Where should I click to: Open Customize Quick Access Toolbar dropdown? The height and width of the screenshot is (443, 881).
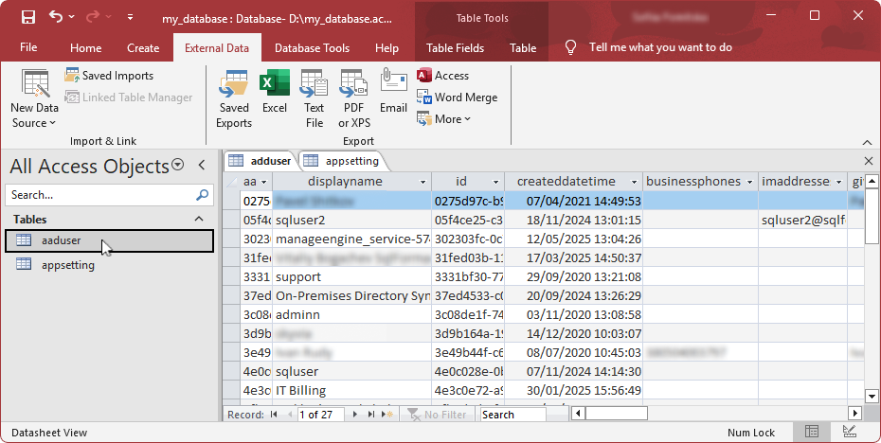[130, 17]
